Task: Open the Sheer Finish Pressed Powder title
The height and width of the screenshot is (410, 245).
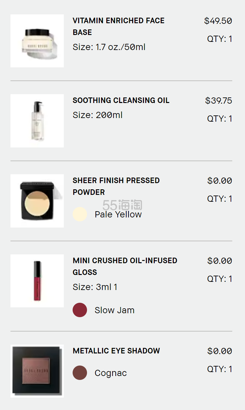Action: click(116, 186)
